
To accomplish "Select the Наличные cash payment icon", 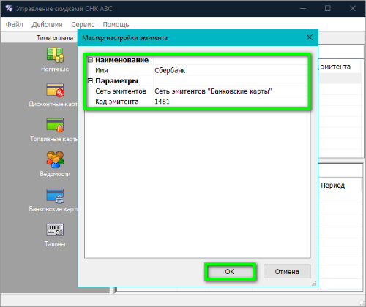I will click(55, 54).
